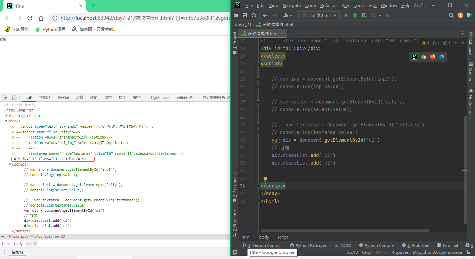
Task: Click the script breadcrumb in DevTools element path
Action: (31, 244)
